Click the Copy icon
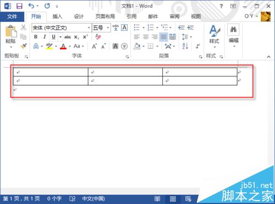The height and width of the screenshot is (204, 275). [x=23, y=37]
